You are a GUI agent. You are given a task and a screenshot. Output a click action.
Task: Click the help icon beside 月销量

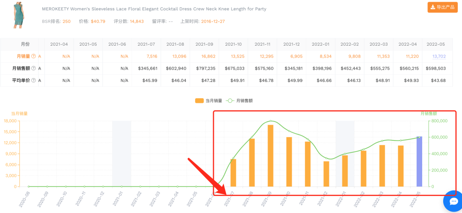pos(33,56)
